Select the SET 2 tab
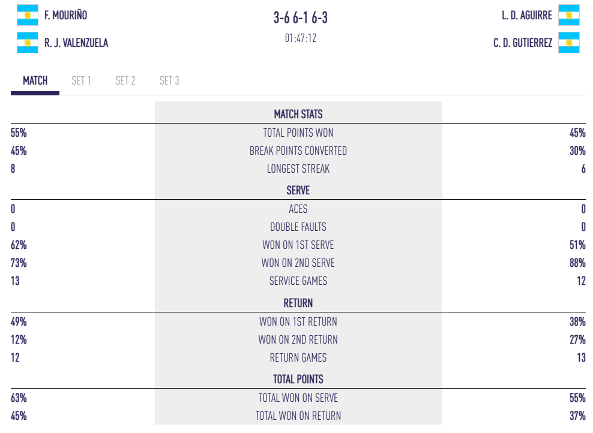The height and width of the screenshot is (433, 593). pyautogui.click(x=125, y=80)
